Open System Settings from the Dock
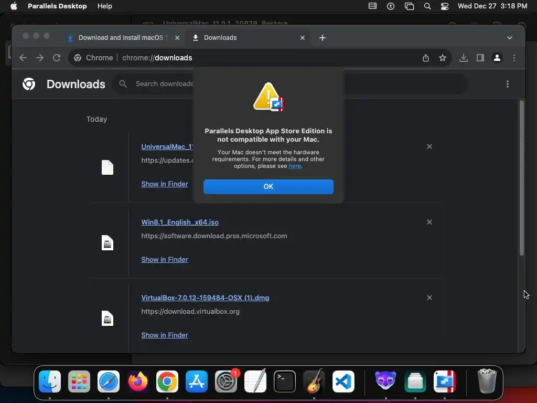This screenshot has width=537, height=403. point(226,381)
